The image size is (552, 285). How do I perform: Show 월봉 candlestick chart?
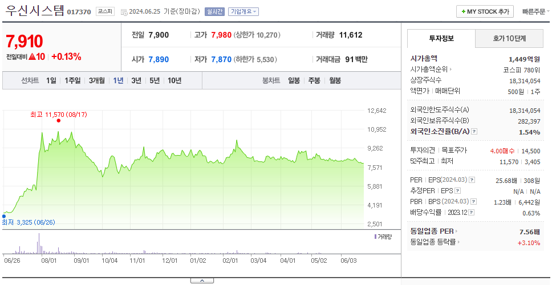335,80
